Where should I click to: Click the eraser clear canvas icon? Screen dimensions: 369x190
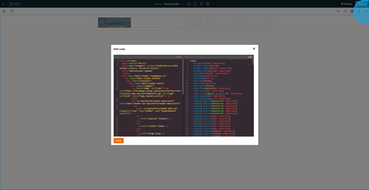(x=359, y=11)
